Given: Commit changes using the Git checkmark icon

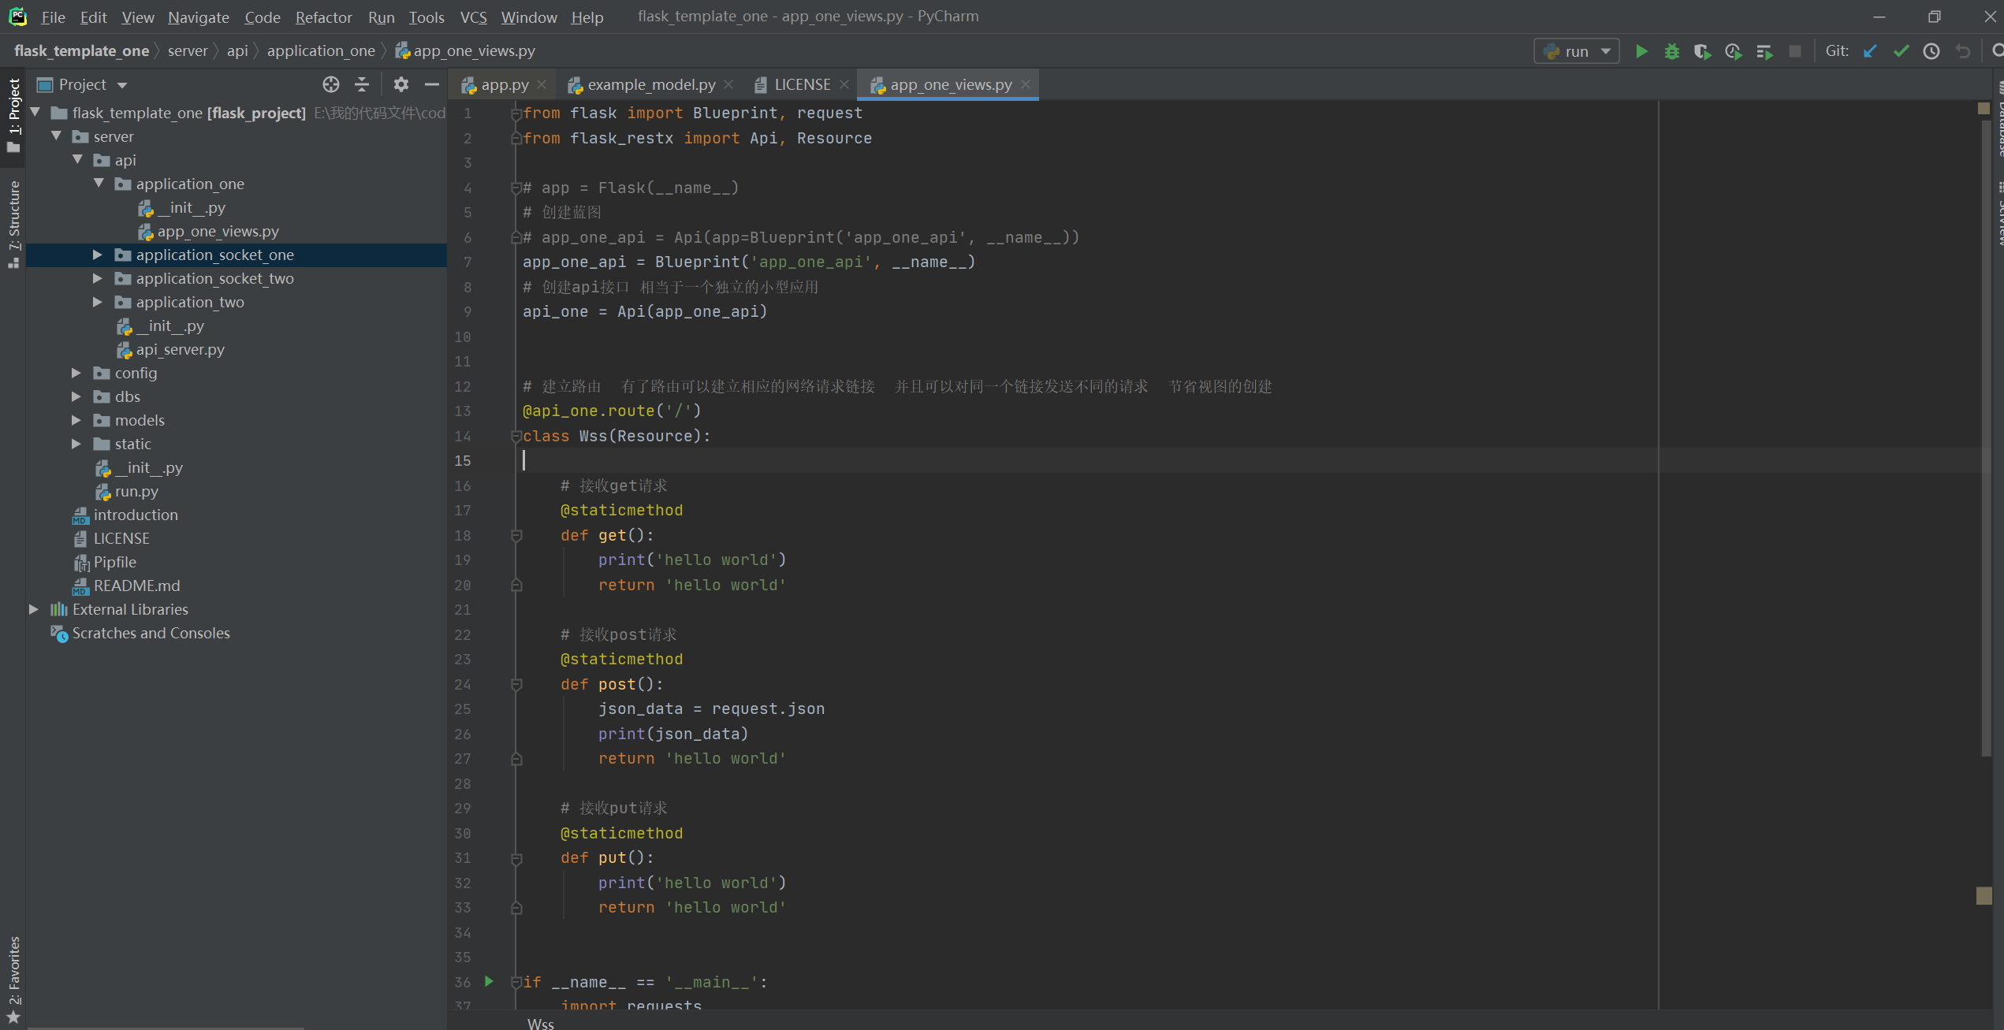Looking at the screenshot, I should (x=1901, y=52).
